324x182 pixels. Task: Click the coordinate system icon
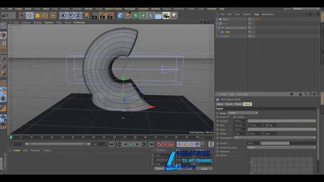(x=86, y=16)
